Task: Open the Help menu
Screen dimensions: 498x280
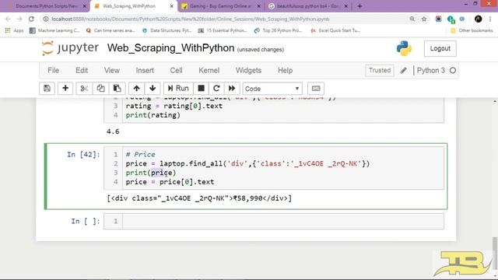Action: [286, 71]
